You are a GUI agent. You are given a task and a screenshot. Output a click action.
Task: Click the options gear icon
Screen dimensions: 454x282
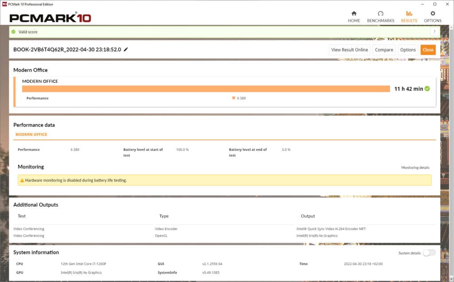pyautogui.click(x=433, y=13)
